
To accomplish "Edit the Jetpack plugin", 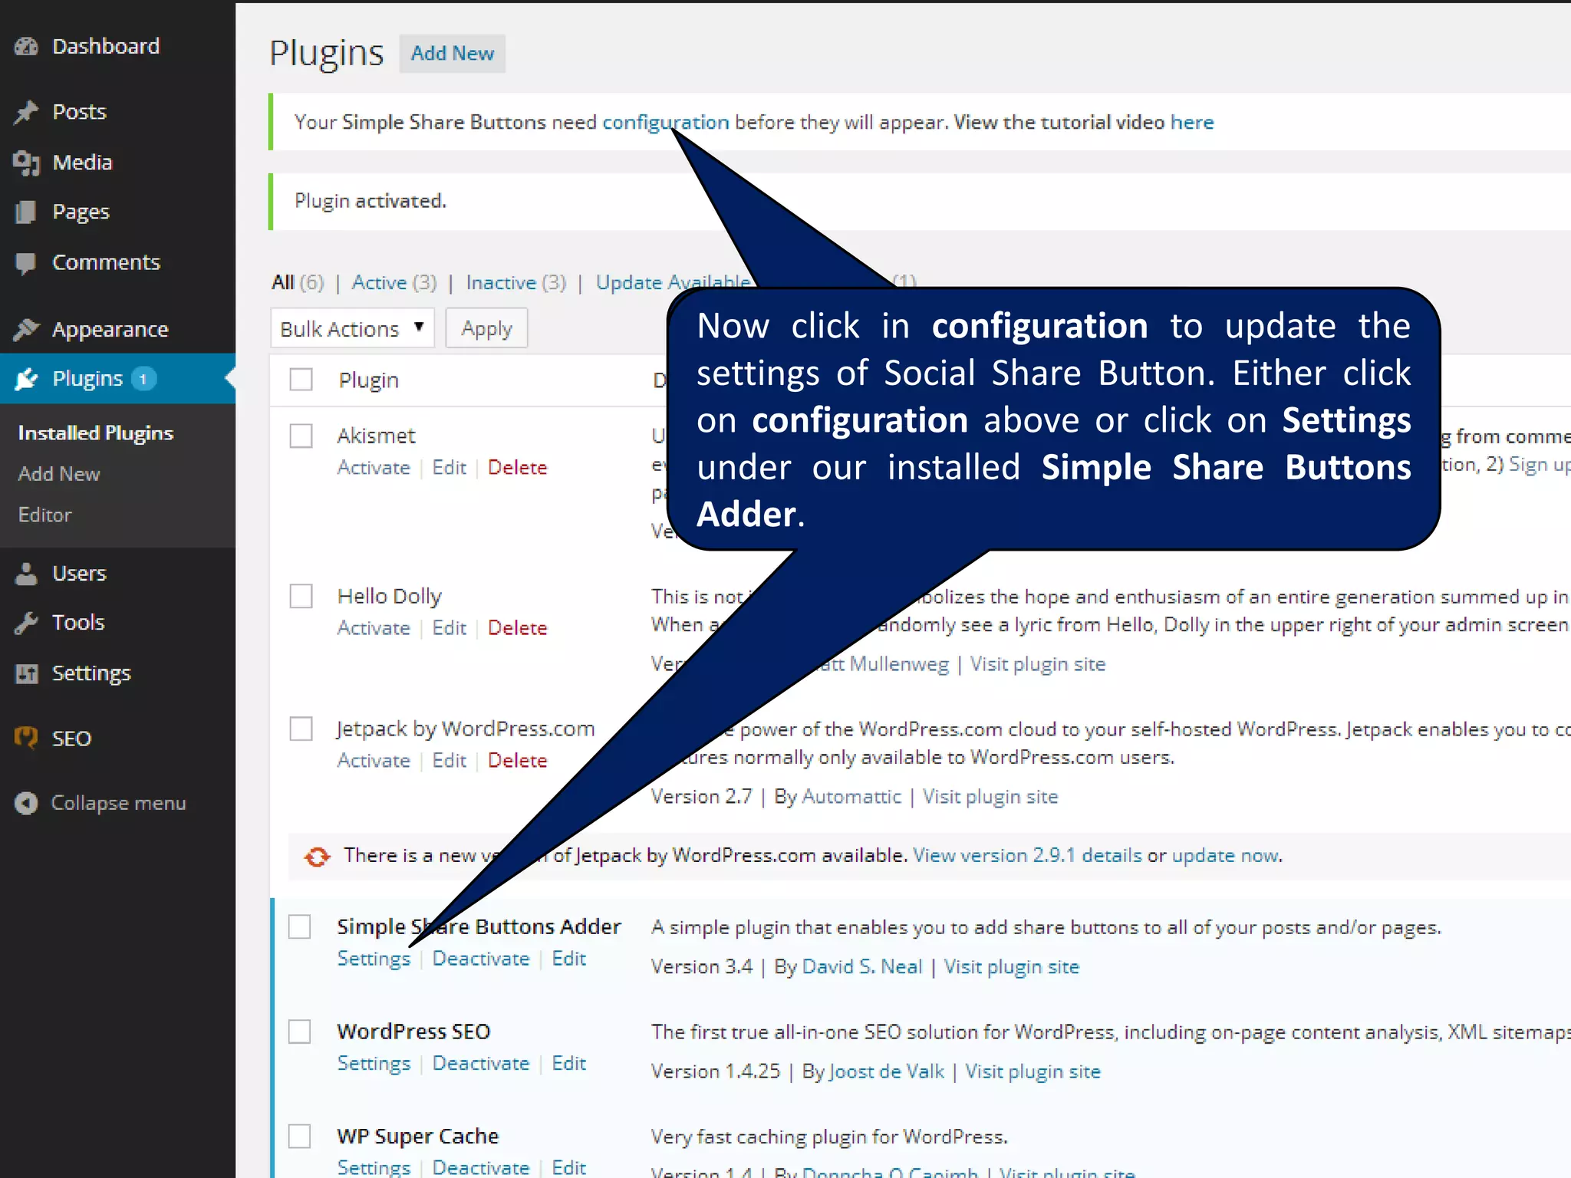I will pos(450,761).
